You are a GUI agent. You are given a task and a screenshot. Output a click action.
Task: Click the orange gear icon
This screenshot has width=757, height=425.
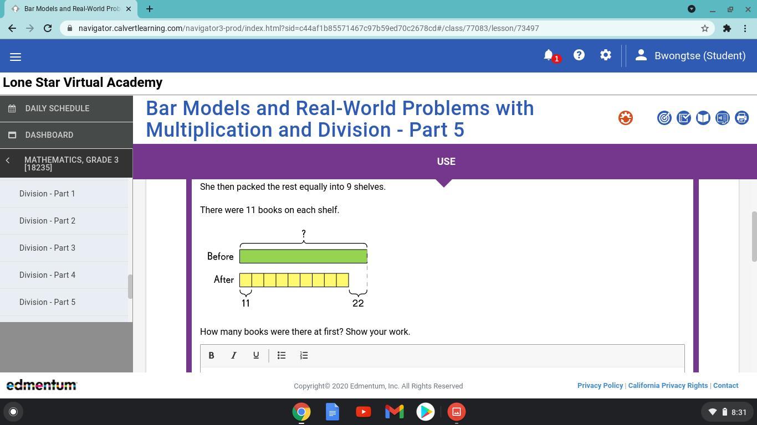[x=625, y=118]
